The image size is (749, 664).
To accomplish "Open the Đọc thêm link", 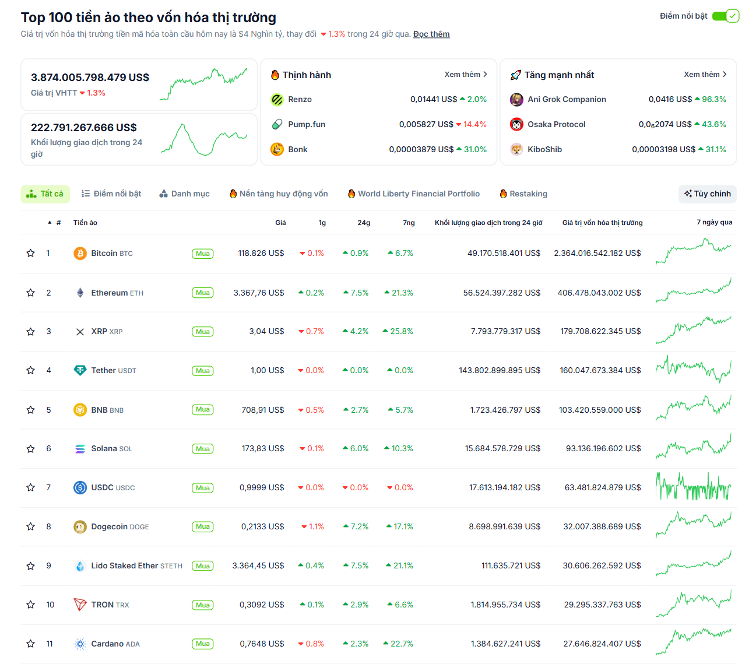I will click(431, 34).
